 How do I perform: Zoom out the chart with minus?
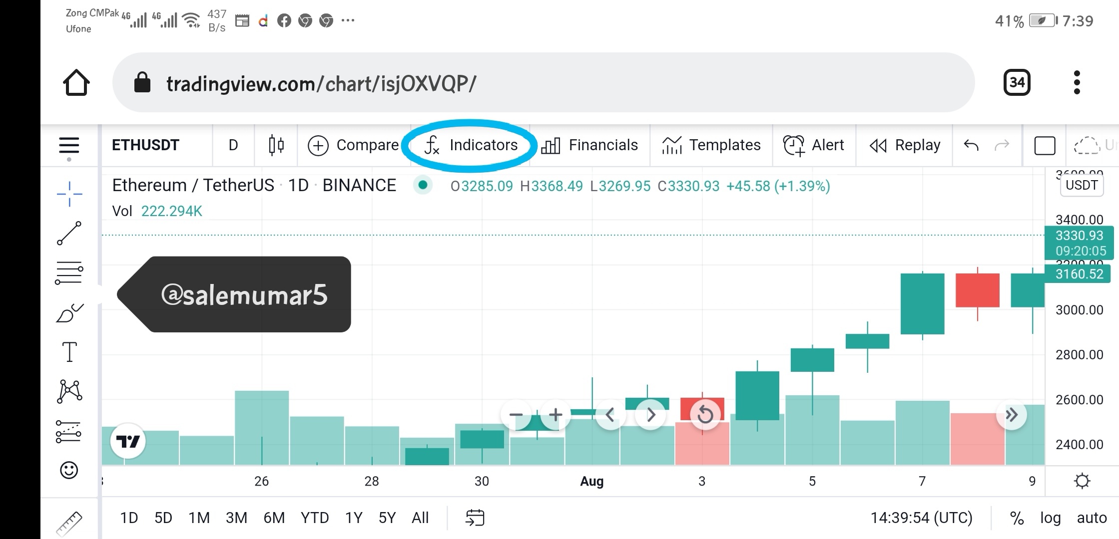(516, 415)
